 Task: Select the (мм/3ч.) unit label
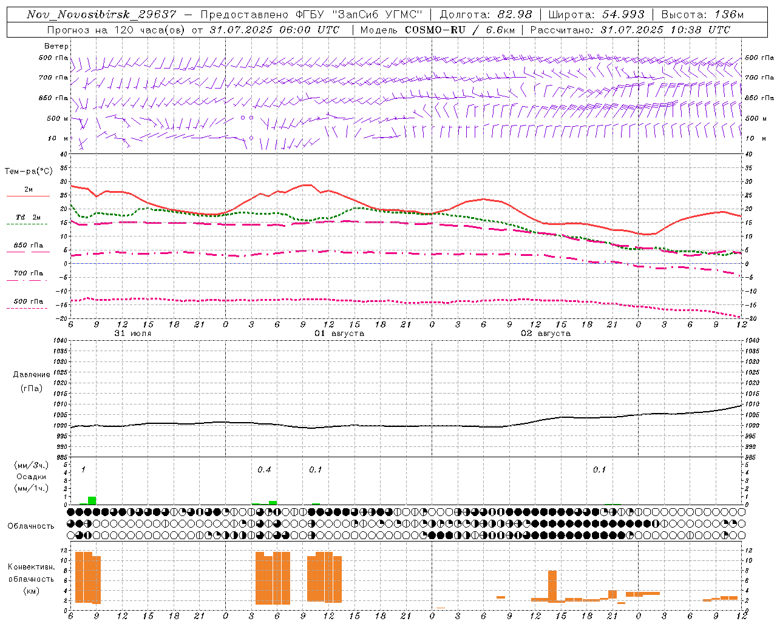[31, 465]
